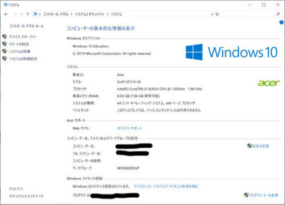Click the forward navigation arrow
Screen dimensions: 285x205
pos(15,14)
